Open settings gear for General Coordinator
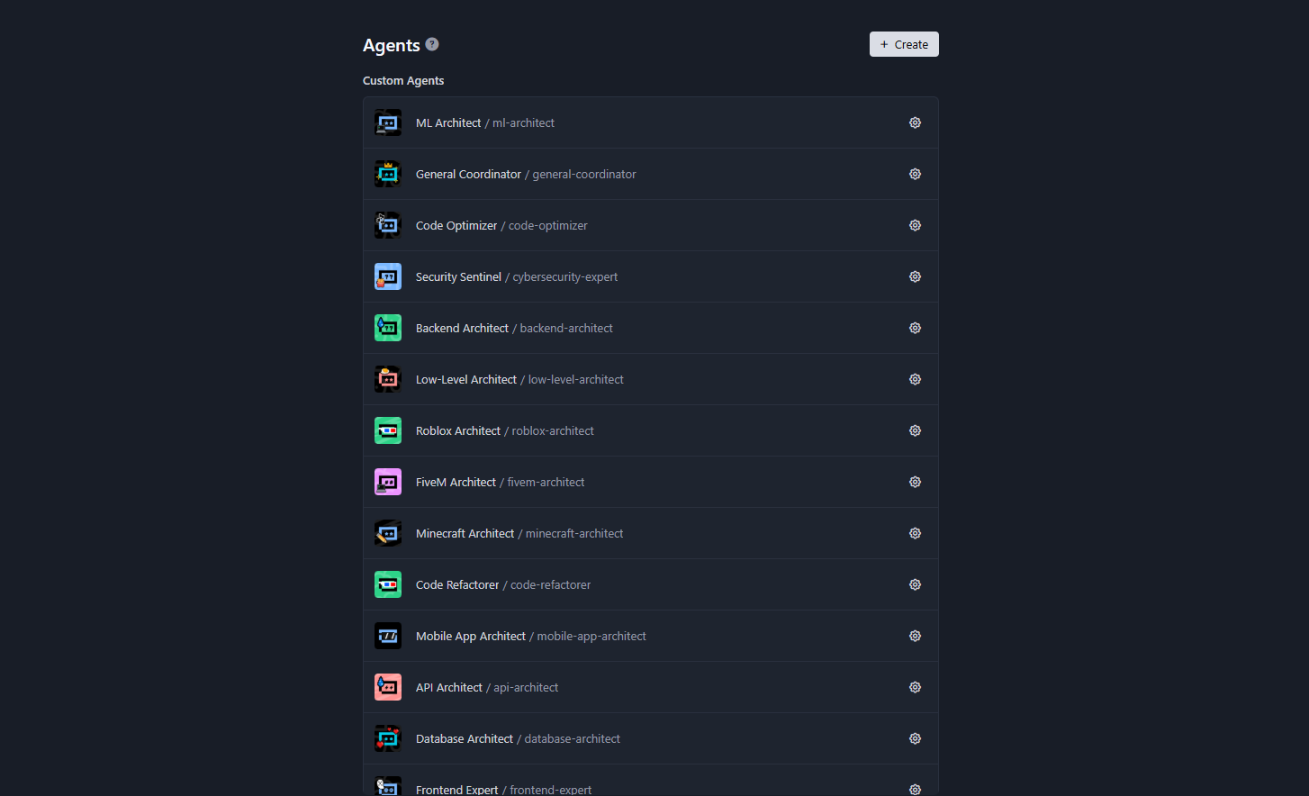 pos(915,174)
